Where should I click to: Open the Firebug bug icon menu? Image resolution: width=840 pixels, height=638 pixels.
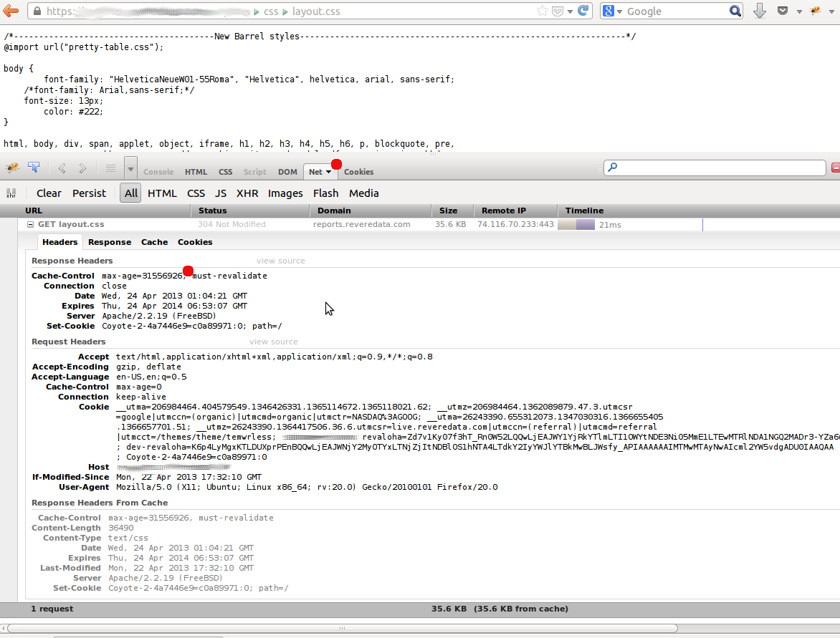coord(11,168)
